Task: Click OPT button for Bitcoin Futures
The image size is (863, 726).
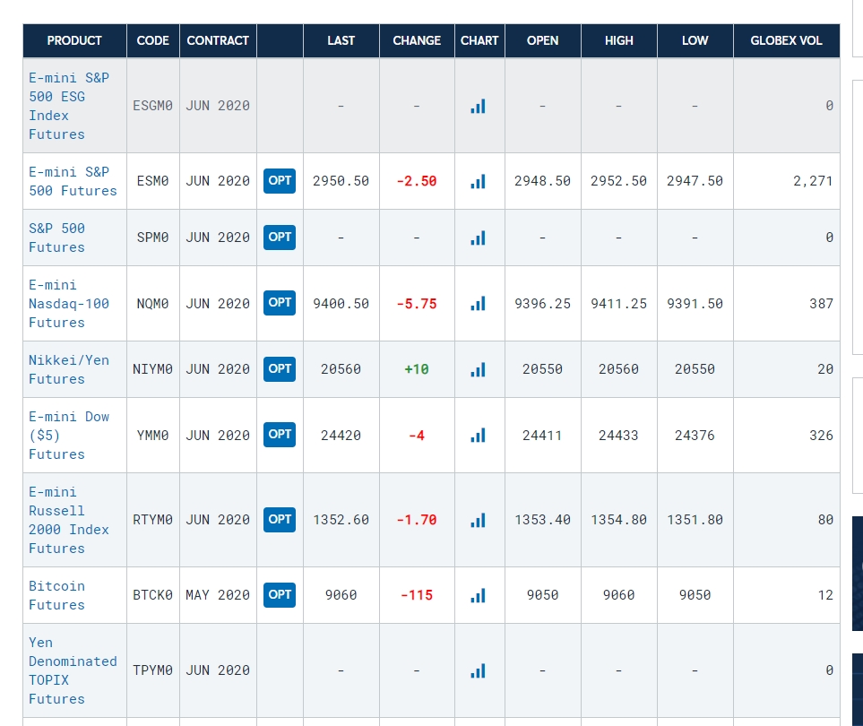Action: (x=280, y=595)
